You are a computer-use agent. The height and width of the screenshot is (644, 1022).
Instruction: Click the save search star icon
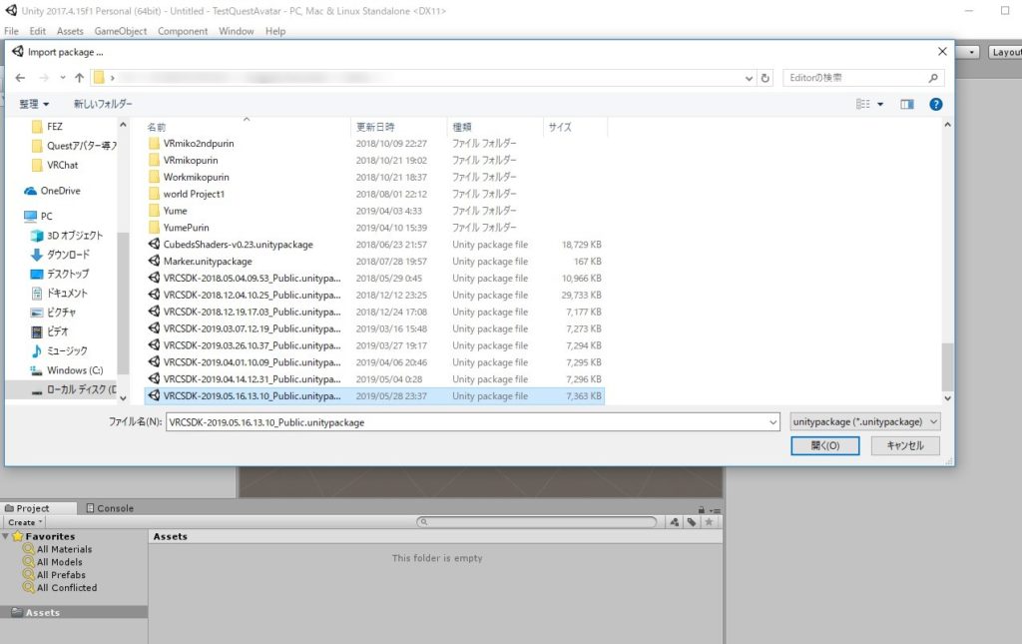tap(709, 522)
